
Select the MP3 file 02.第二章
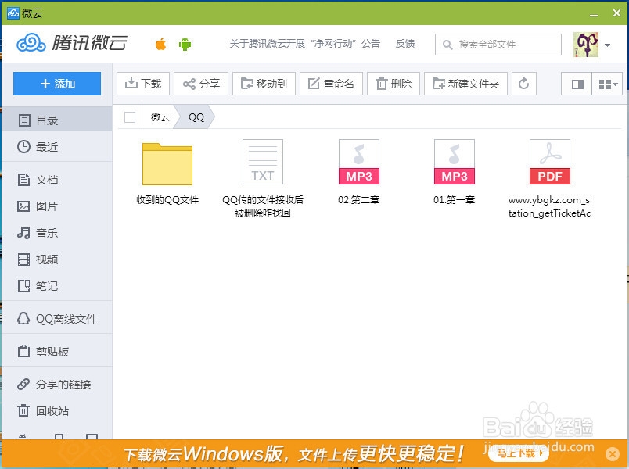click(358, 173)
